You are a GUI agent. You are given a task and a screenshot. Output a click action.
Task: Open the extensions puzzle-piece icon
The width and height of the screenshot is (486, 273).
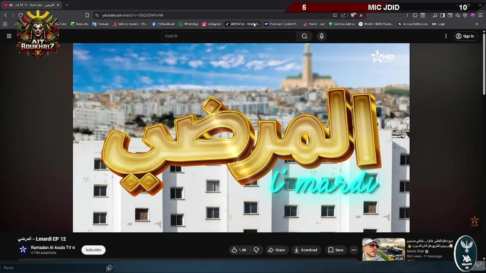point(415,15)
